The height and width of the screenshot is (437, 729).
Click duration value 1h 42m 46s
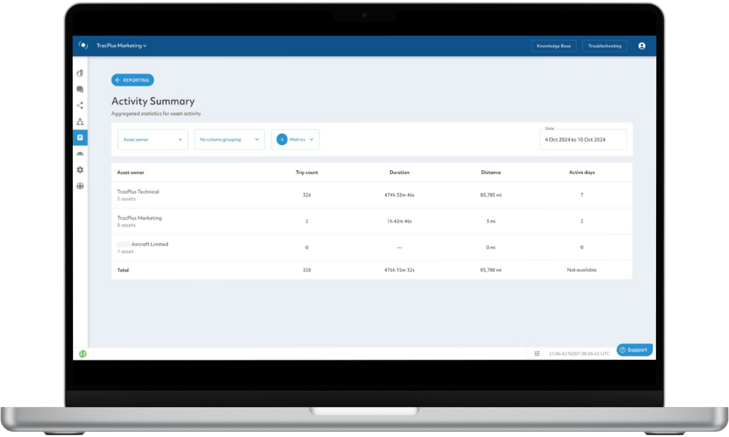click(399, 221)
